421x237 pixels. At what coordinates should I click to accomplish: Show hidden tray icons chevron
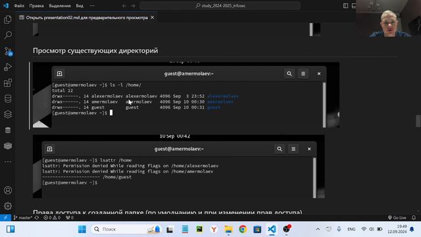(x=318, y=229)
